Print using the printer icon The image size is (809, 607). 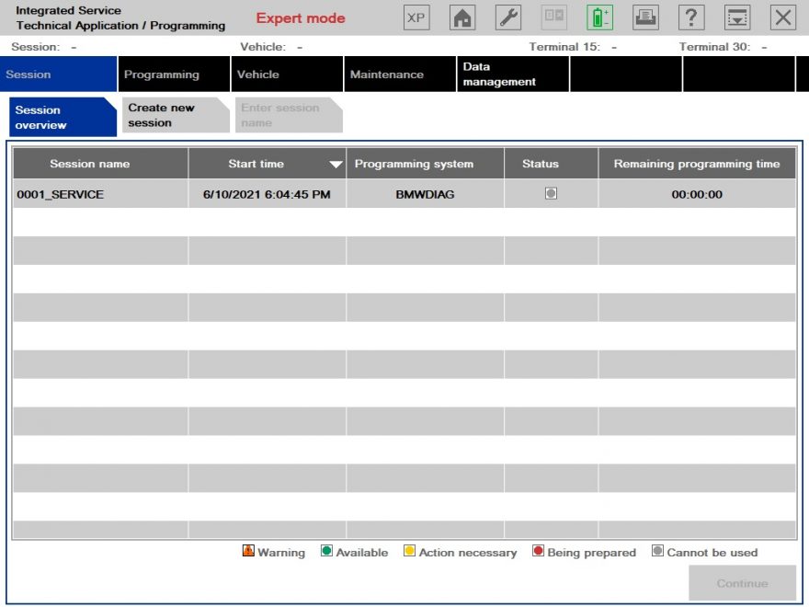click(x=644, y=17)
